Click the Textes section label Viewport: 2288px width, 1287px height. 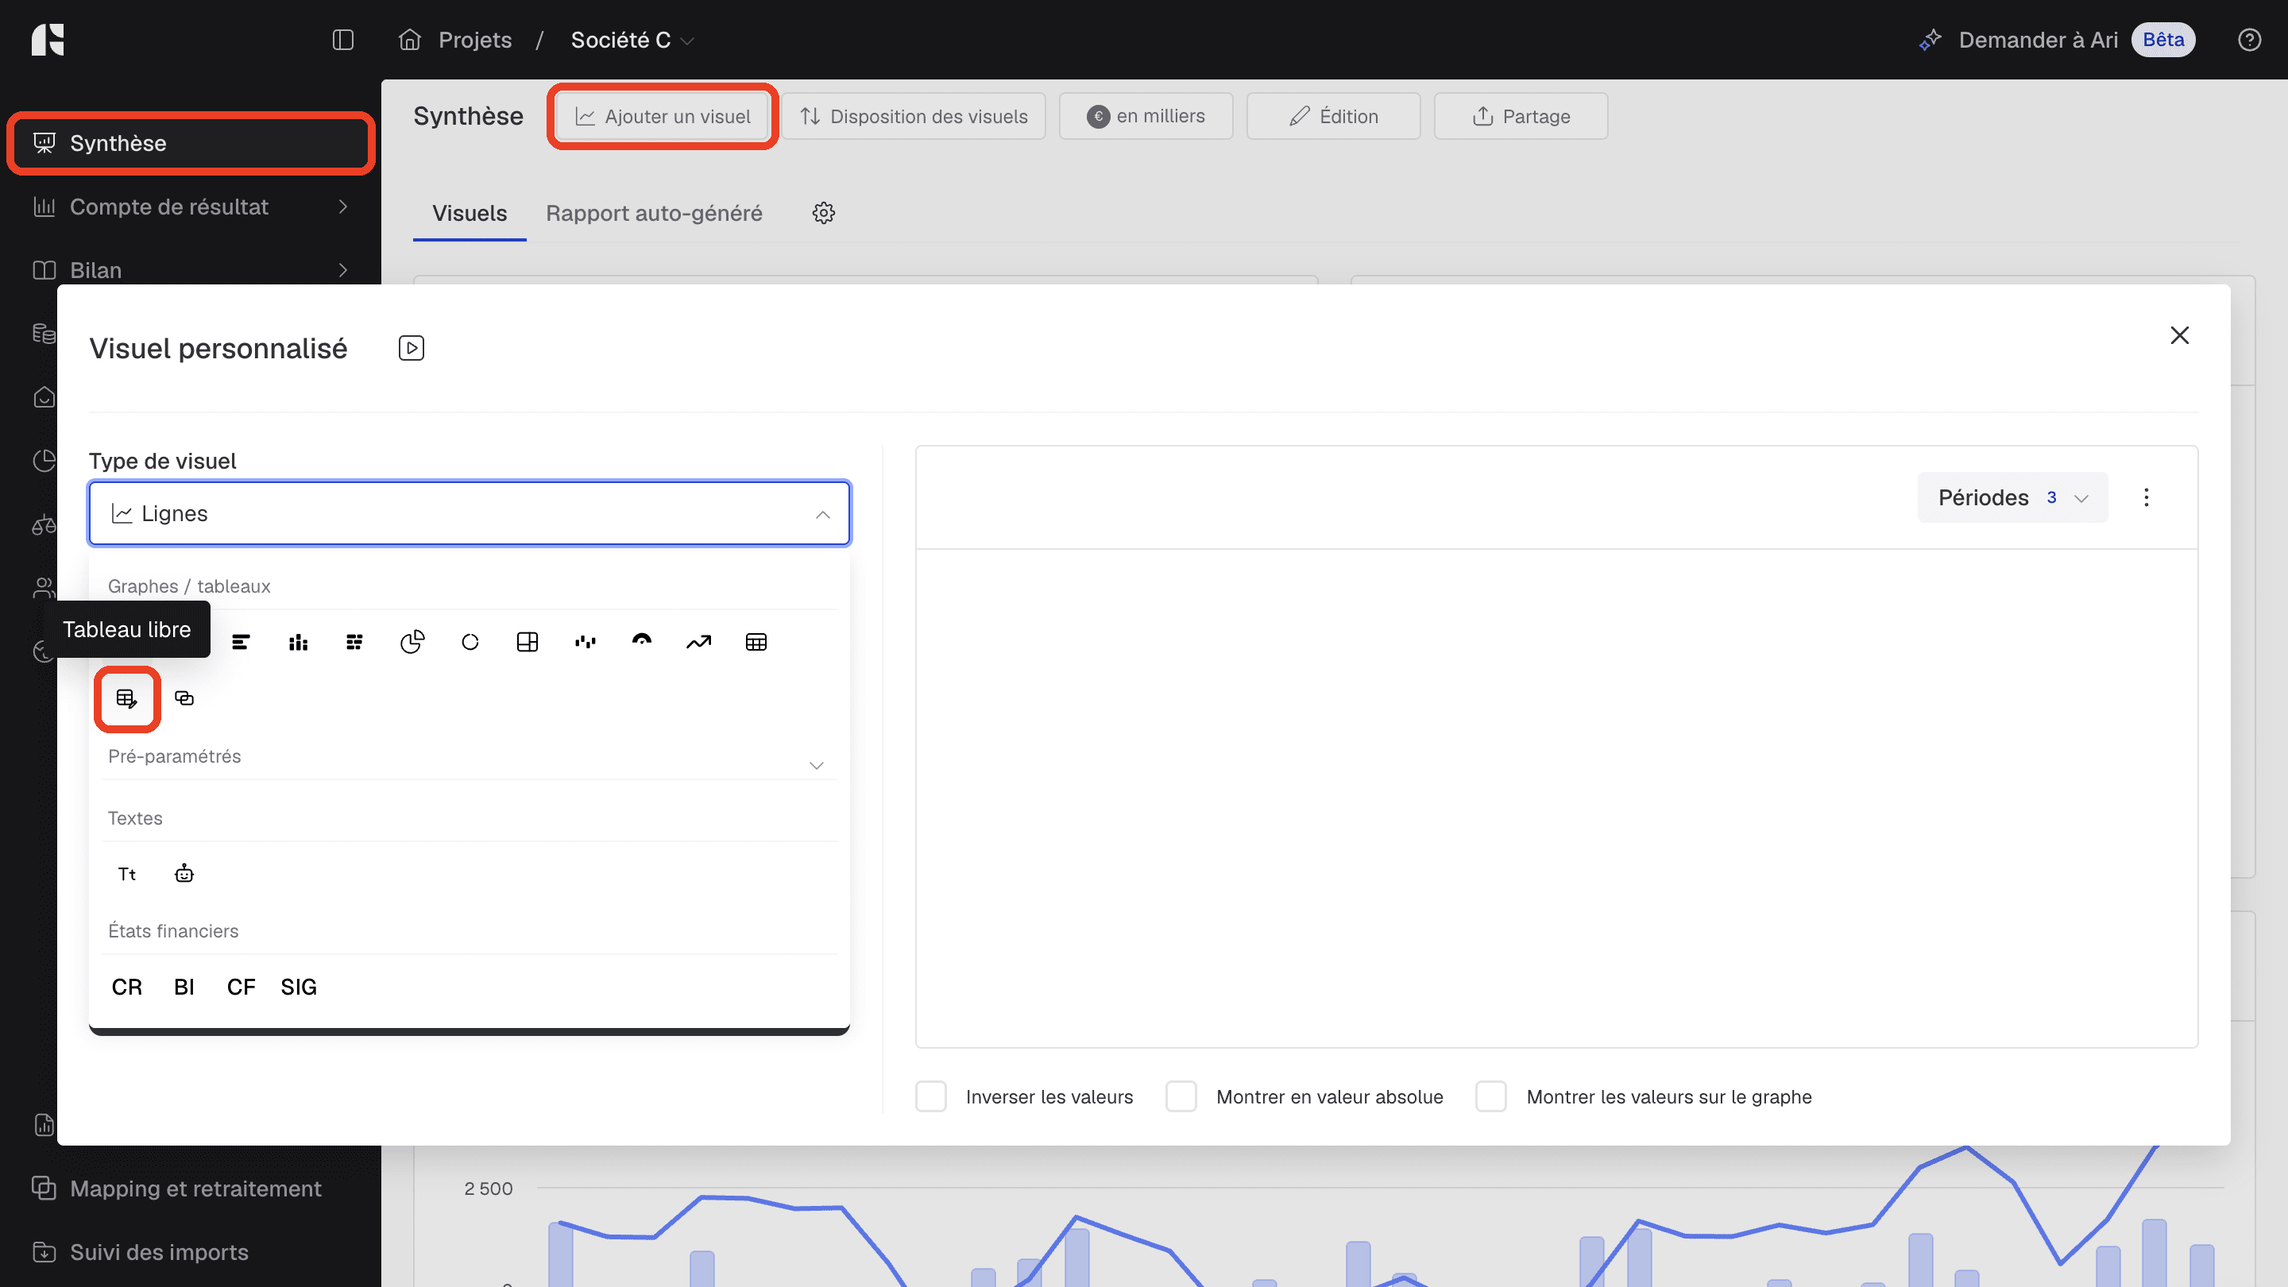pyautogui.click(x=135, y=818)
